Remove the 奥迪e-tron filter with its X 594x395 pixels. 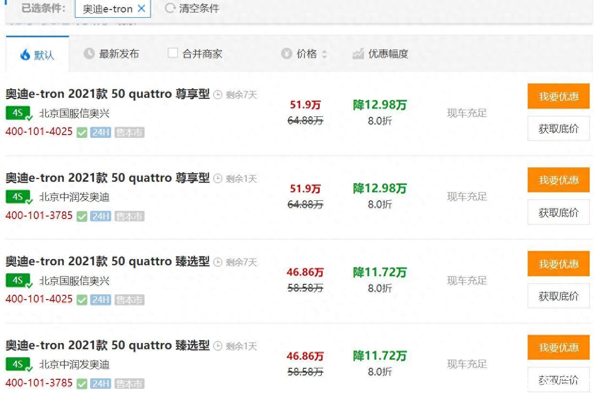coord(141,8)
